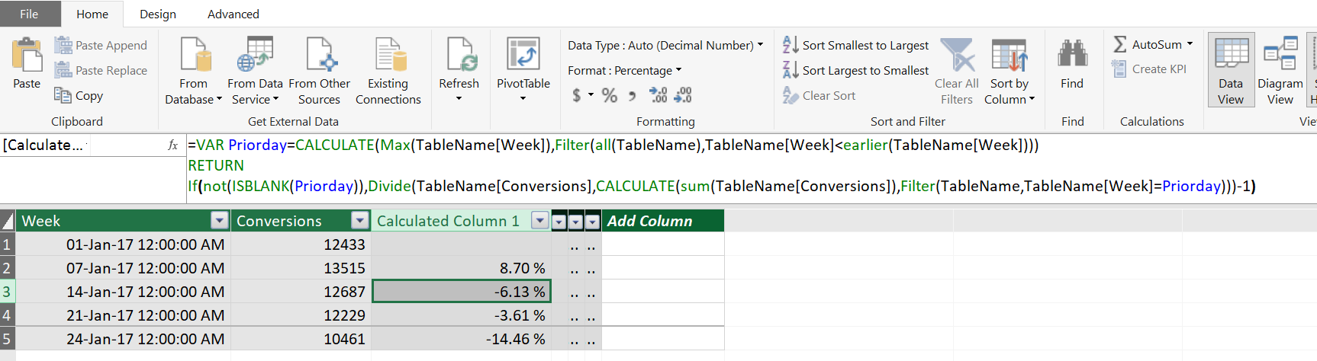The width and height of the screenshot is (1317, 361).
Task: Click Clear All Filters
Action: tap(957, 72)
